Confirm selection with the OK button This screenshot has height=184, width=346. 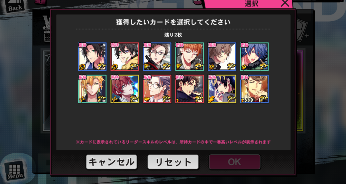pos(234,162)
